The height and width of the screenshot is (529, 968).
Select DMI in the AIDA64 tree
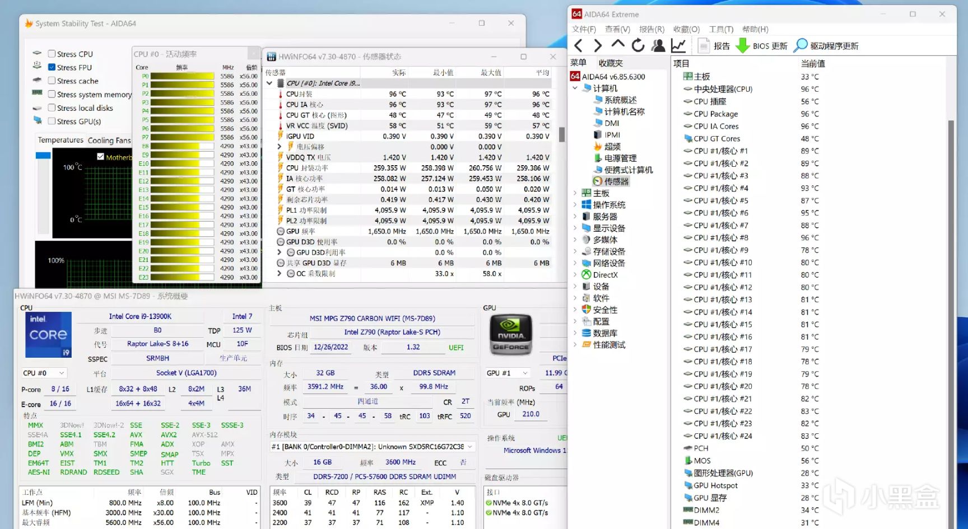coord(612,123)
